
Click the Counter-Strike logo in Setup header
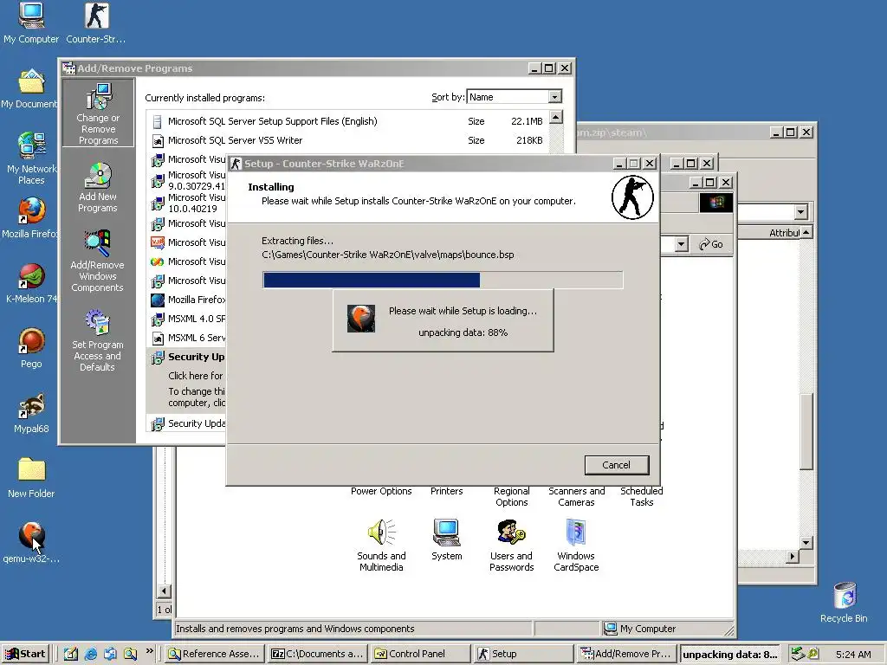pos(632,197)
